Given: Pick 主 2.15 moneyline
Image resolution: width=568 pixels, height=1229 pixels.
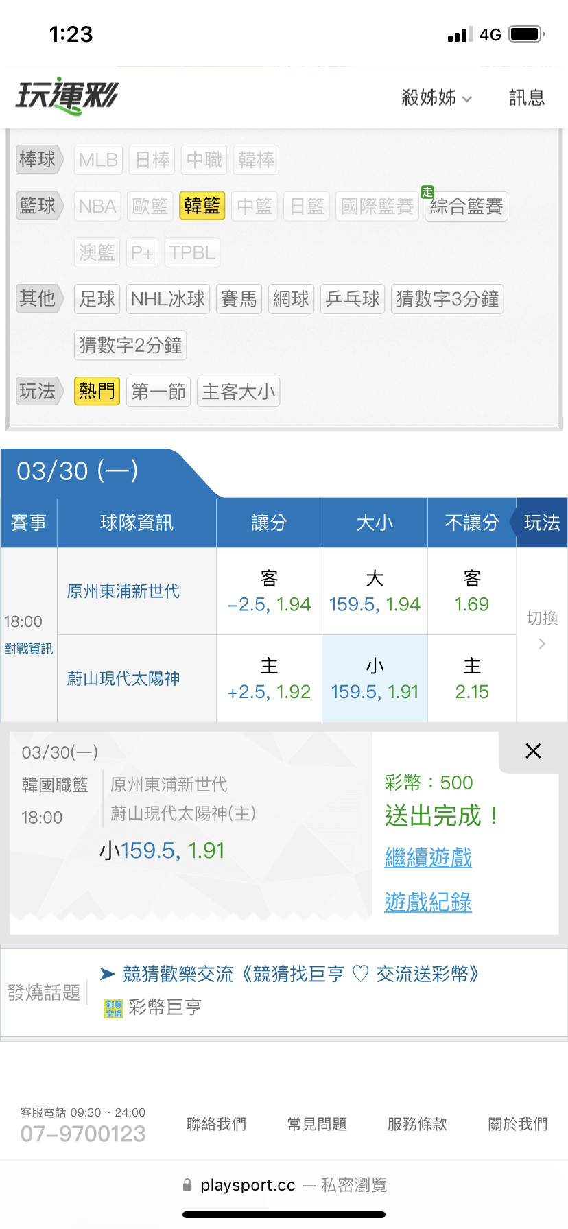Looking at the screenshot, I should click(x=472, y=678).
